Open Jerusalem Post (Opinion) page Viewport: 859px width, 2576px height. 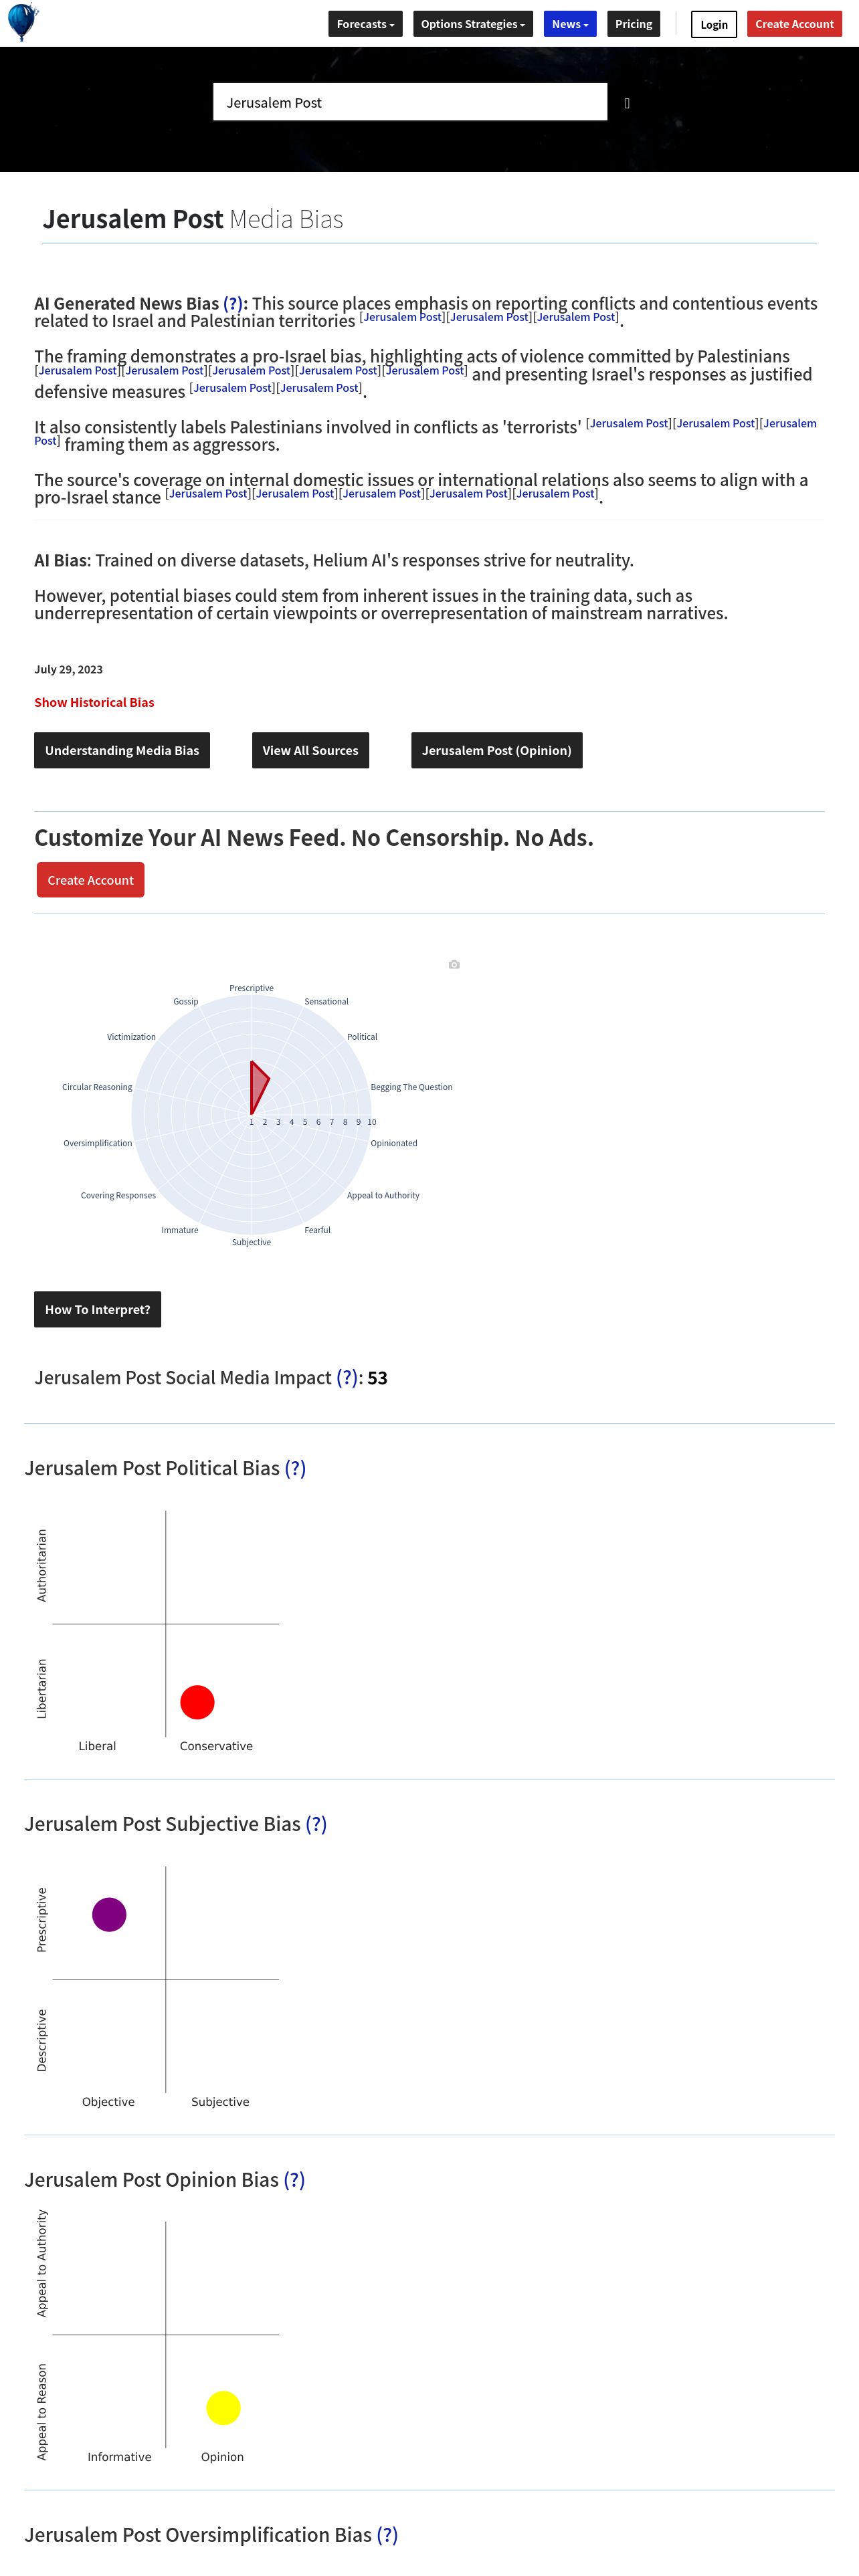497,750
